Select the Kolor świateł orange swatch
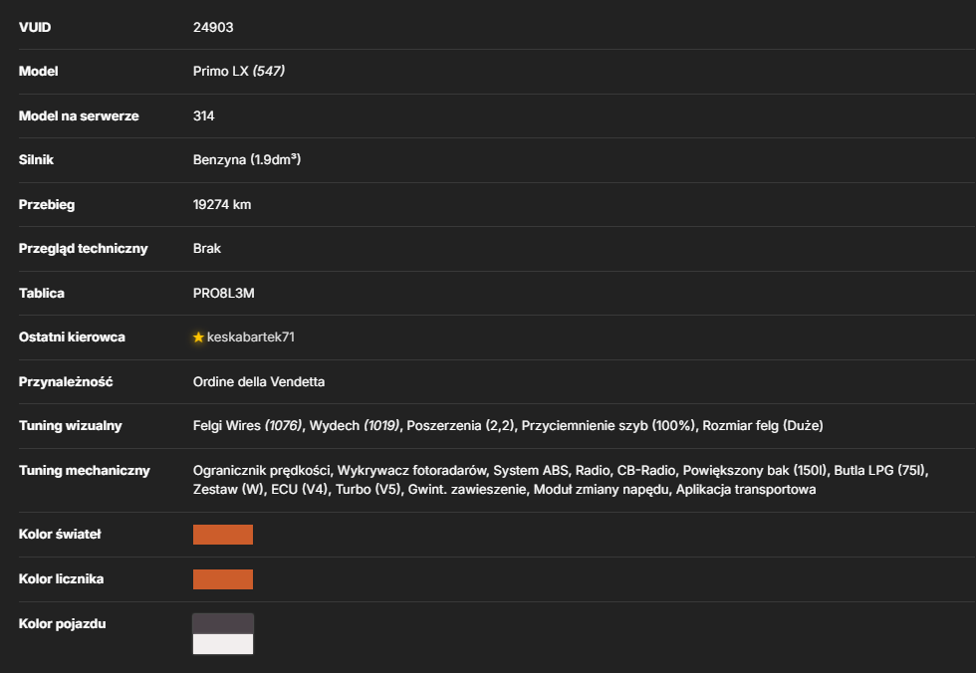This screenshot has width=976, height=673. click(x=223, y=535)
